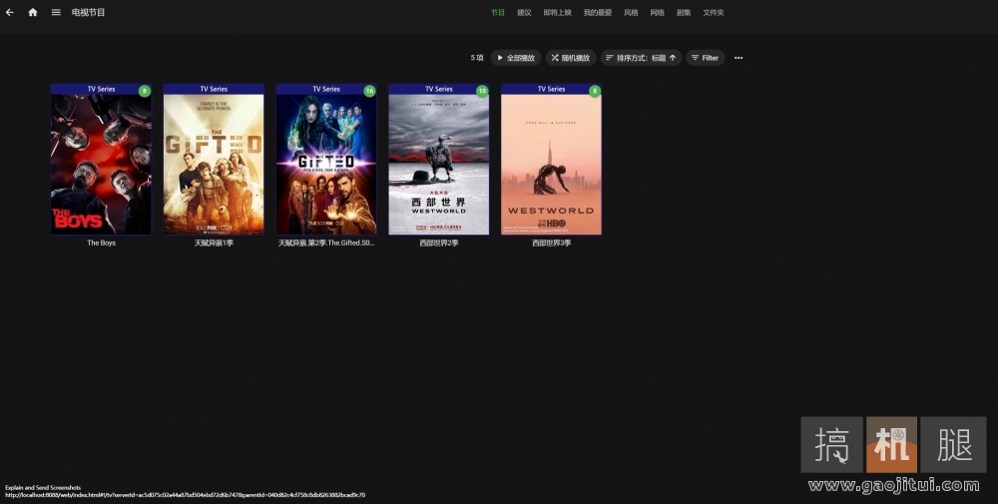Switch to the 节目 tab

pyautogui.click(x=498, y=13)
